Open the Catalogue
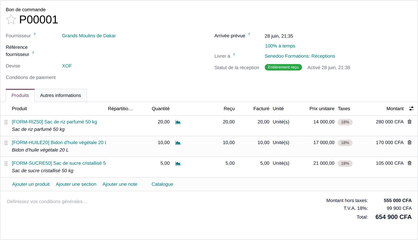Image resolution: width=418 pixels, height=240 pixels. point(162,184)
